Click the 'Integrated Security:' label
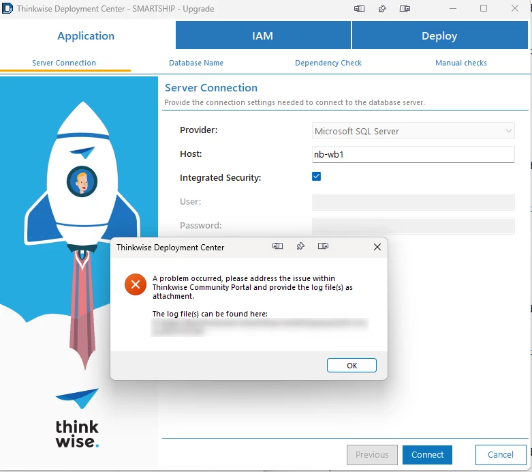Screen dimensions: 532x472 220,178
